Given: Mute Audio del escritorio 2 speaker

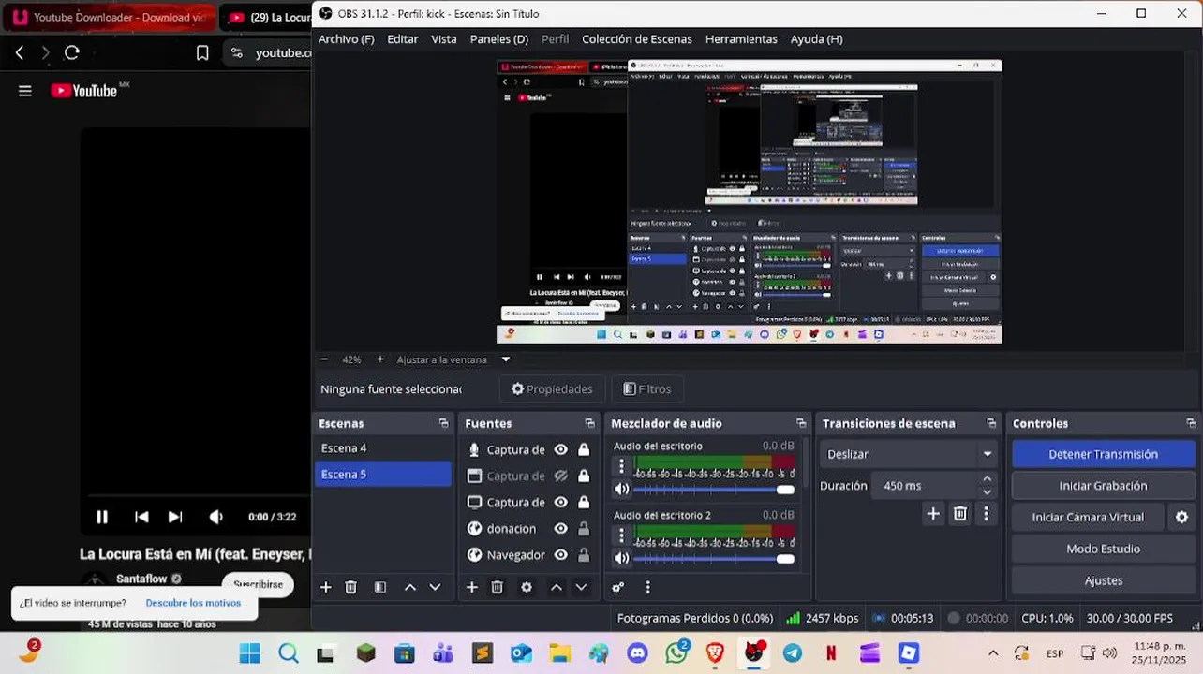Looking at the screenshot, I should (621, 558).
